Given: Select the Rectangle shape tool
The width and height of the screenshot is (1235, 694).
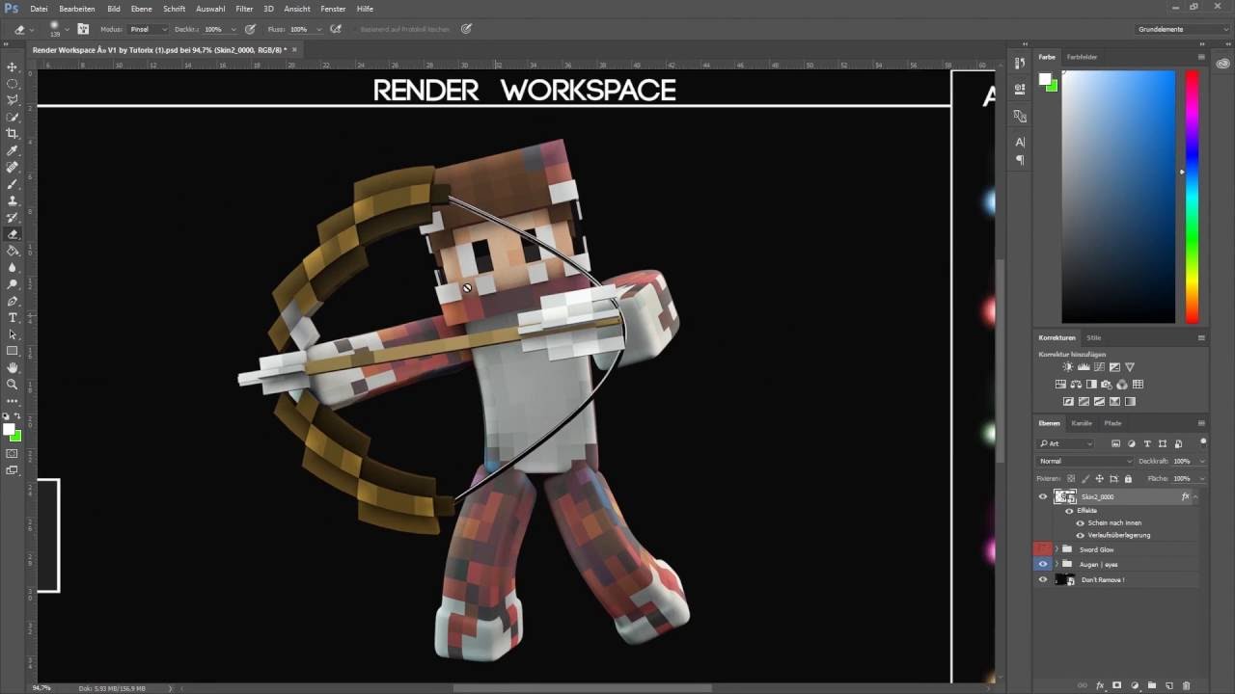Looking at the screenshot, I should click(x=13, y=351).
